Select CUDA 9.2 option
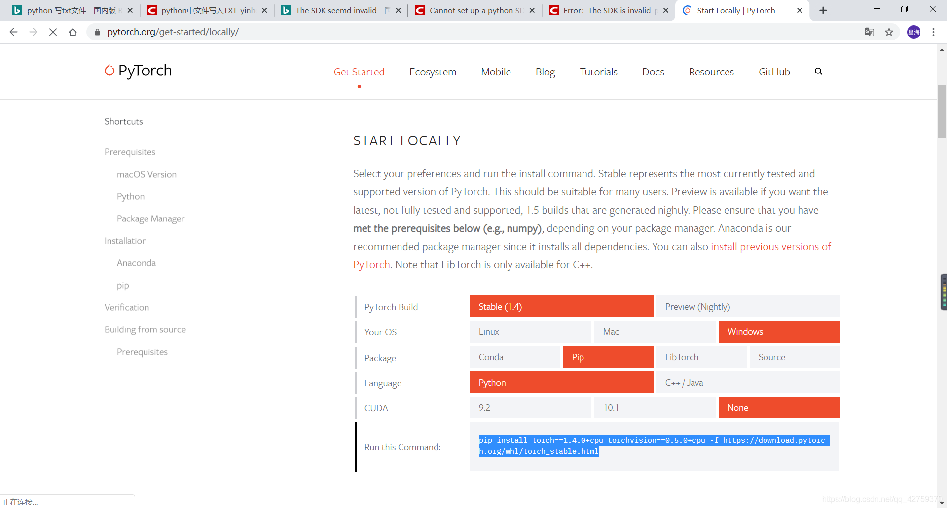This screenshot has width=947, height=508. (x=530, y=407)
